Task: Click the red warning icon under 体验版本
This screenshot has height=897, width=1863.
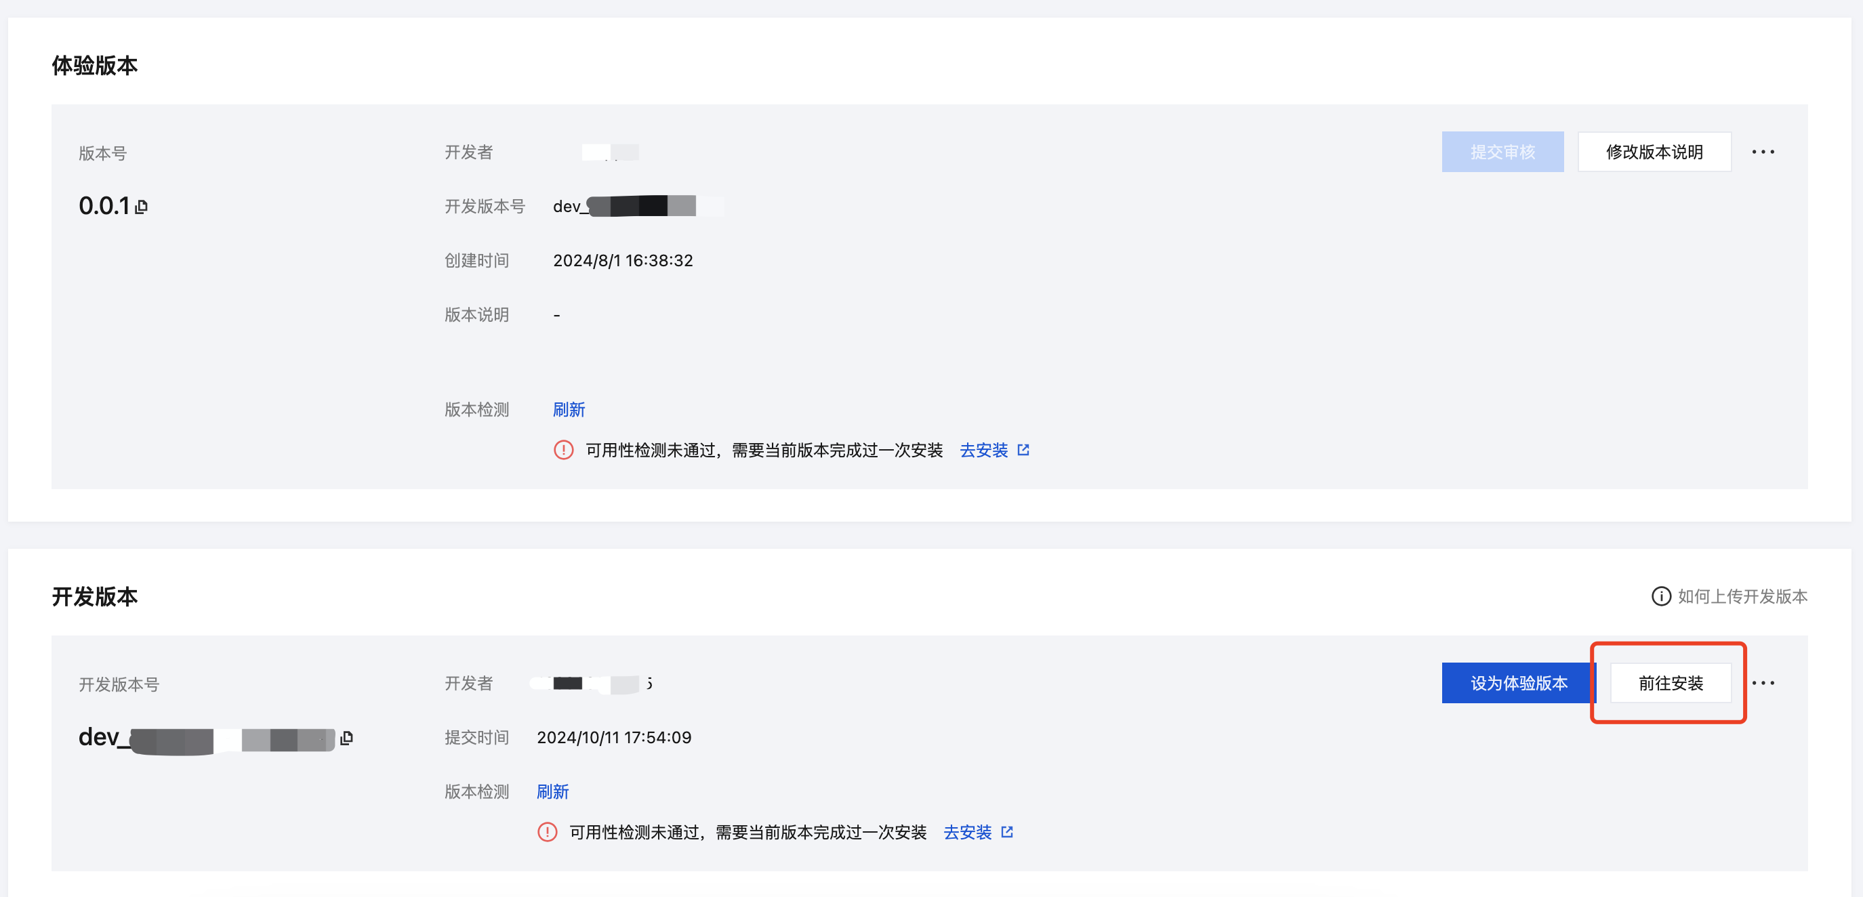Action: click(x=563, y=451)
